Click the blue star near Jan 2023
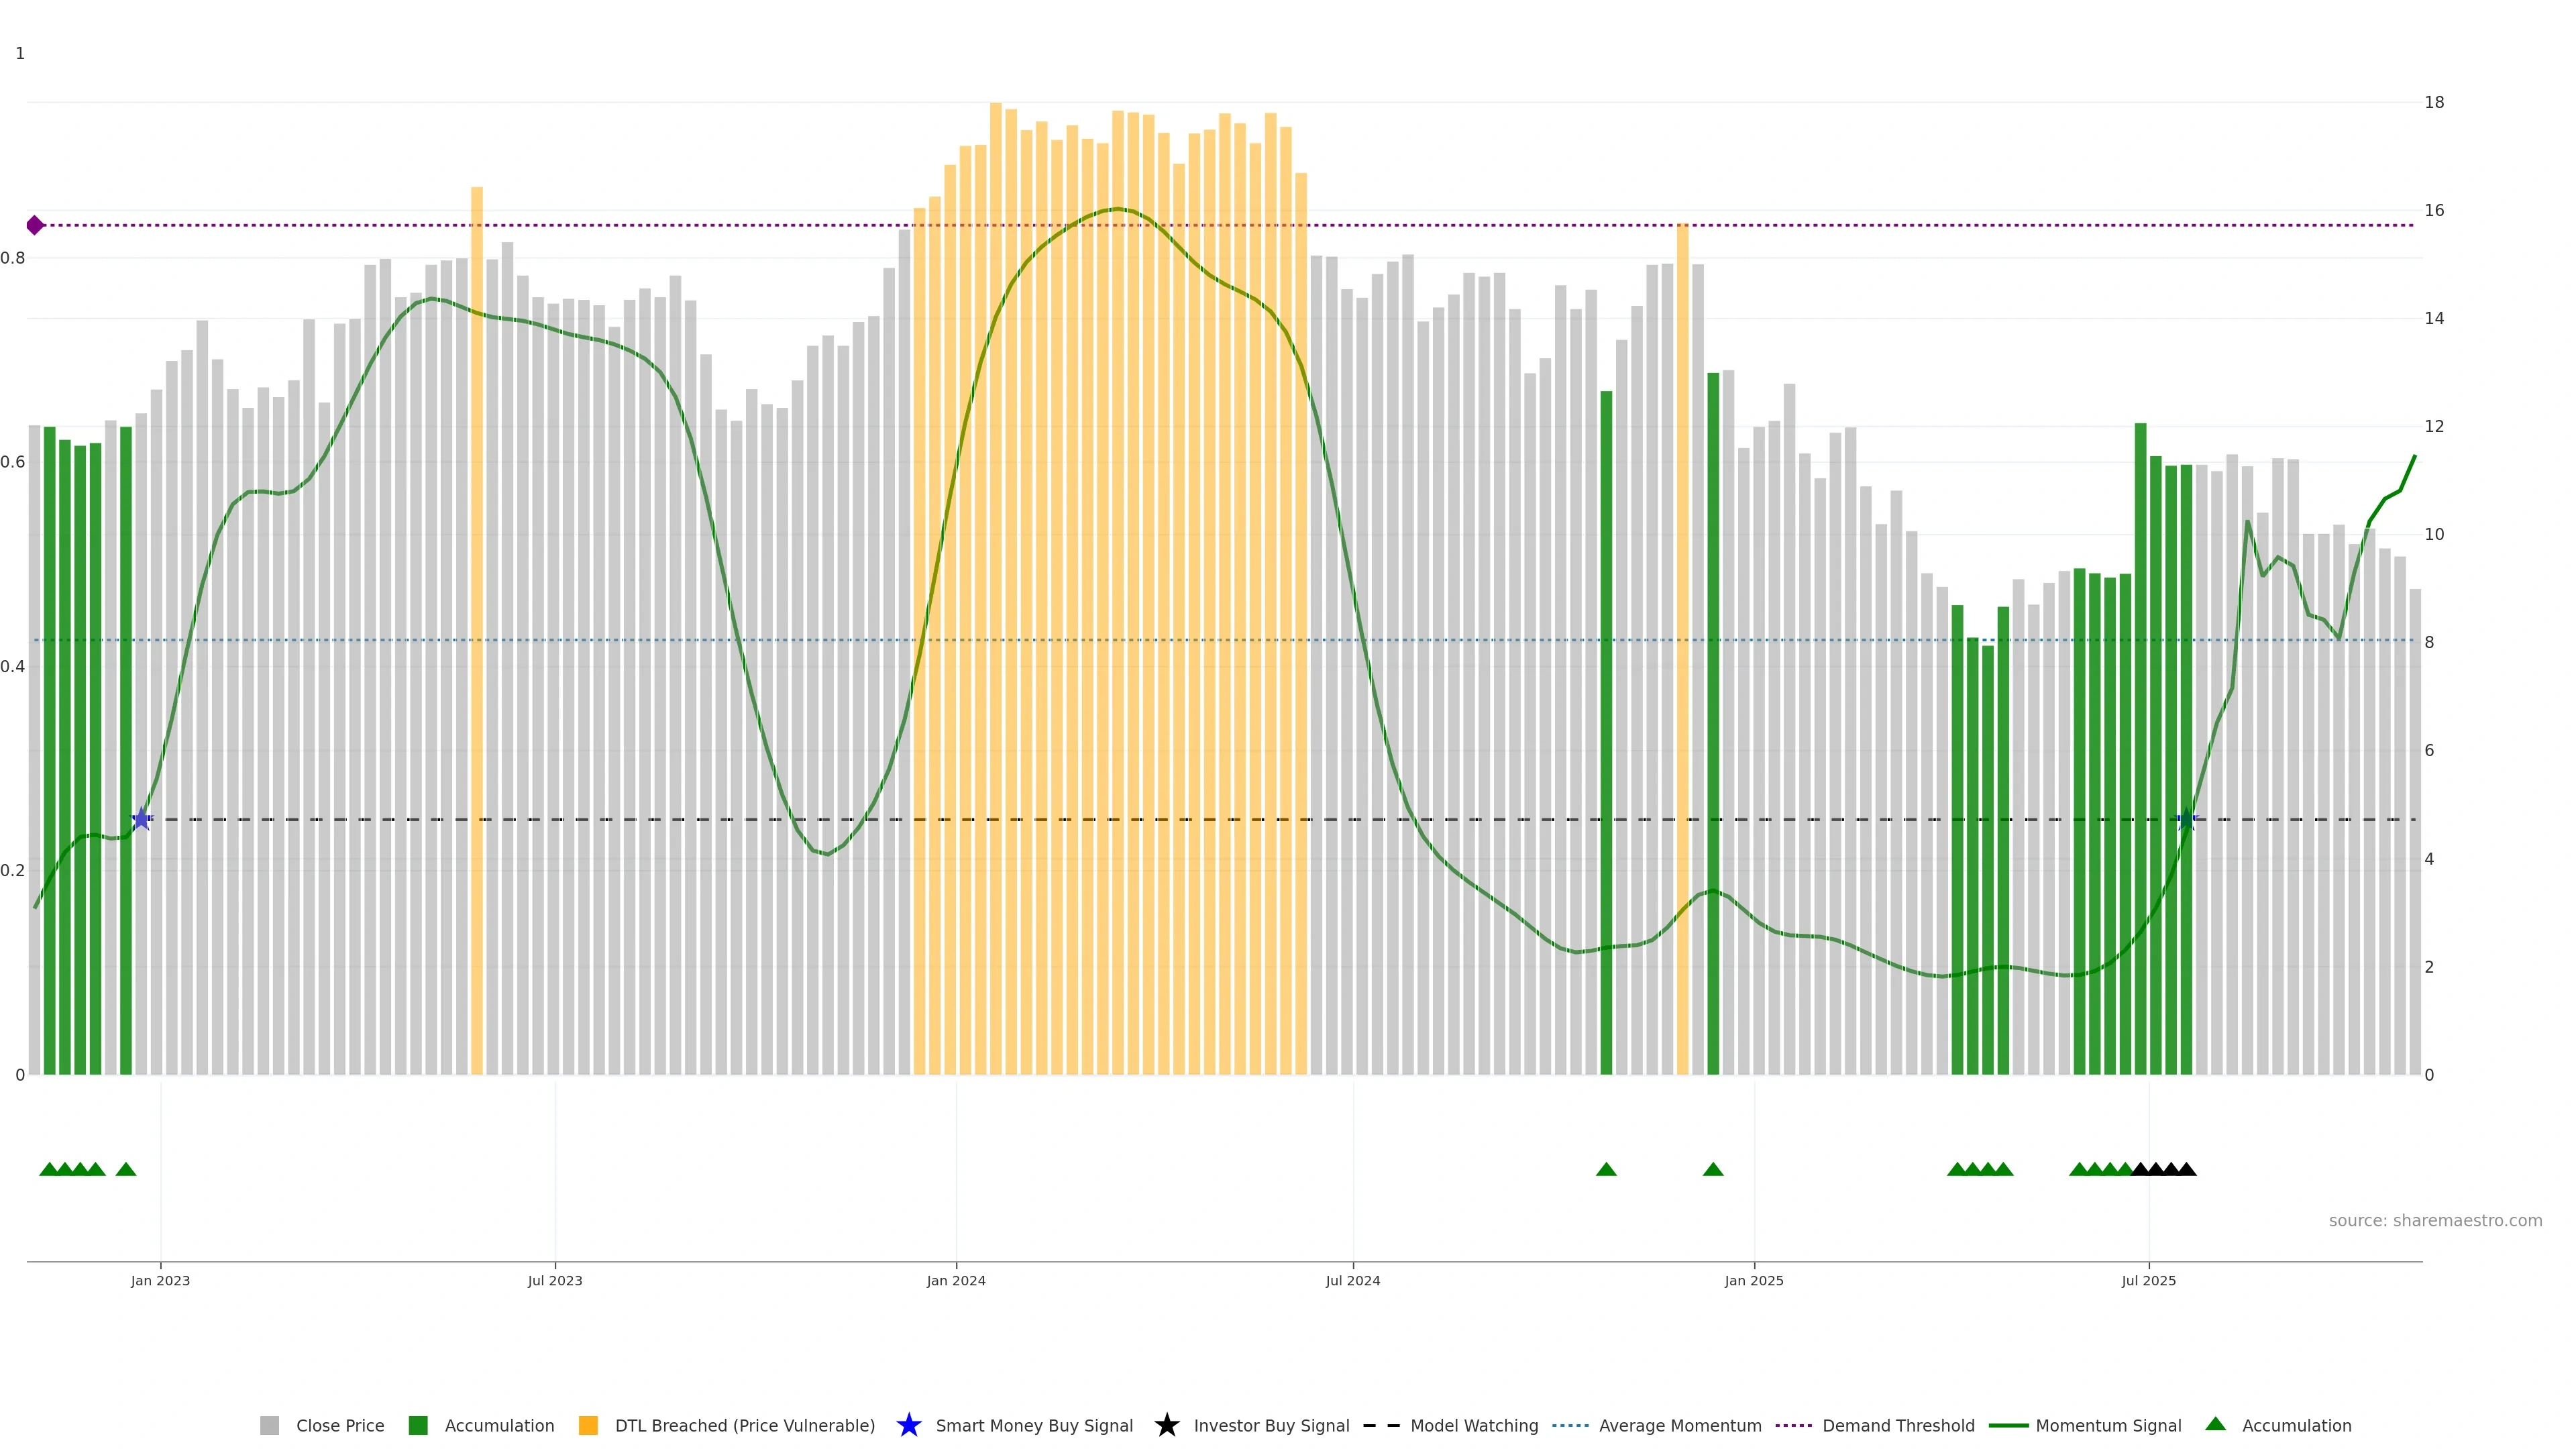 click(142, 819)
